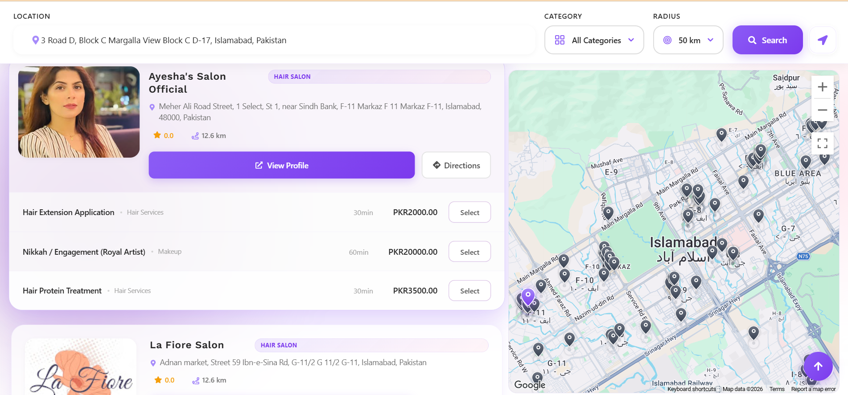Select Nikkah / Engagement Royal Artist service
Viewport: 848px width, 395px height.
[469, 252]
